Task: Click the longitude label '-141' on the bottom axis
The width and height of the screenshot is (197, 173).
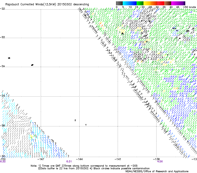Action: [118, 159]
